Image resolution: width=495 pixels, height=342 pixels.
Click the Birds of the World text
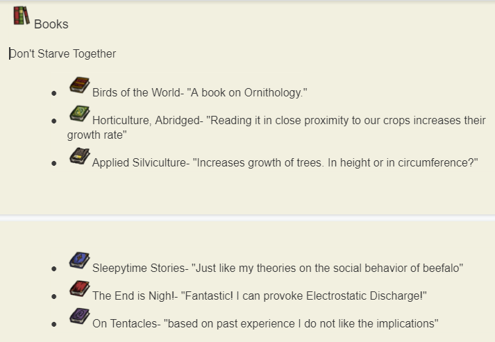(x=136, y=93)
